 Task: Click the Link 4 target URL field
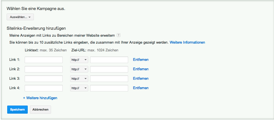(109, 88)
